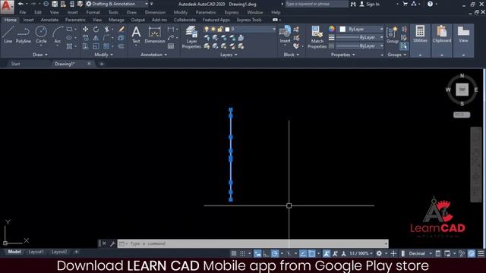Toggle annotation visibility in status bar
The image size is (486, 273).
click(327, 253)
